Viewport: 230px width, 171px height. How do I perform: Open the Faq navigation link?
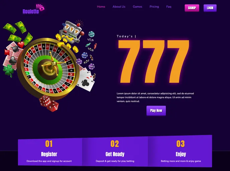point(169,7)
